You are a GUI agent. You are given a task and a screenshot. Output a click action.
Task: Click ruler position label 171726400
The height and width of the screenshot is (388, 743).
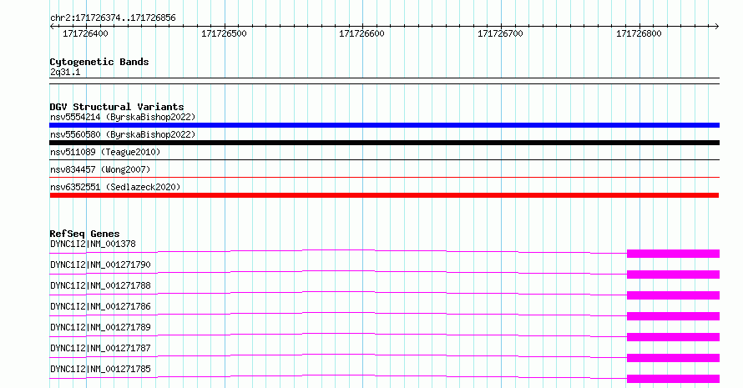(85, 33)
